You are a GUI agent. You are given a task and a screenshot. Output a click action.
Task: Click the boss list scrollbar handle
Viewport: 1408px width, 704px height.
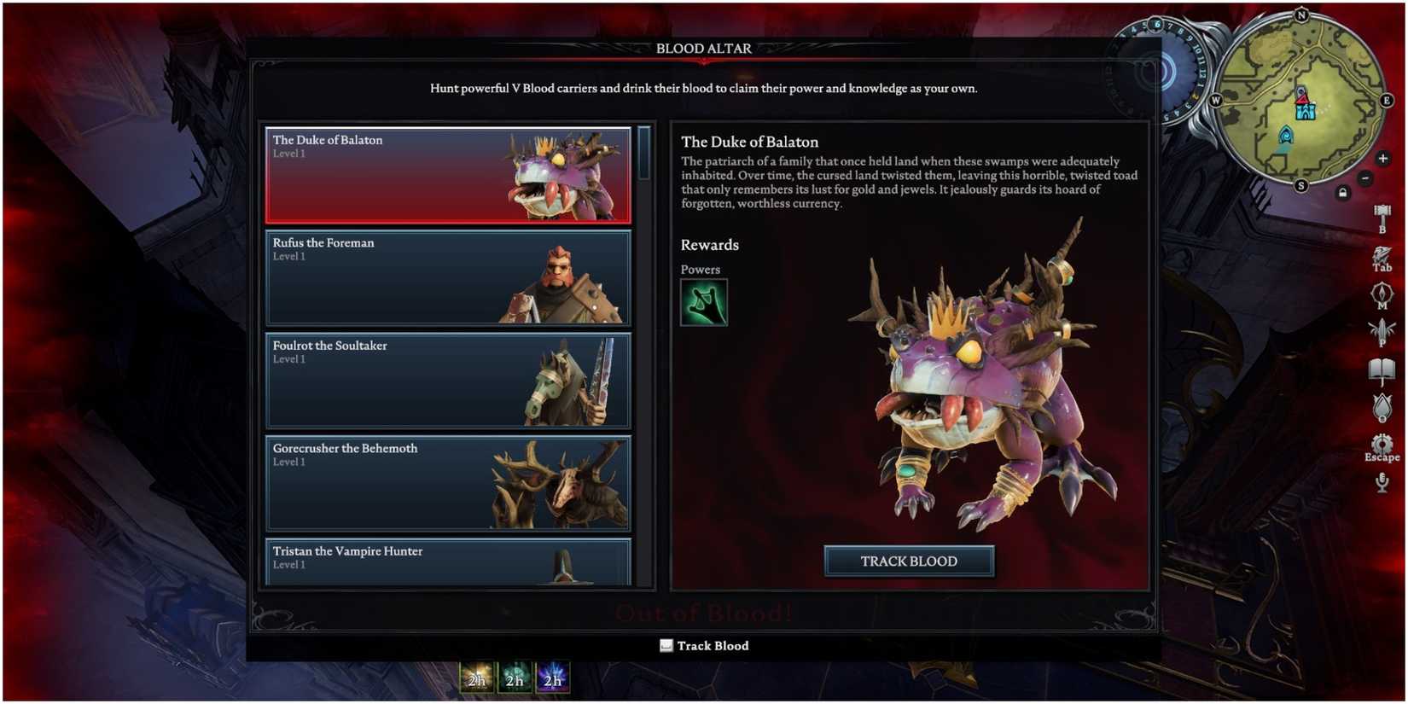click(644, 153)
